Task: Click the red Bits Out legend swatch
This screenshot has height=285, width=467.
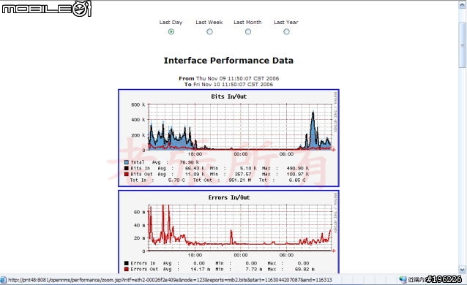Action: (127, 175)
